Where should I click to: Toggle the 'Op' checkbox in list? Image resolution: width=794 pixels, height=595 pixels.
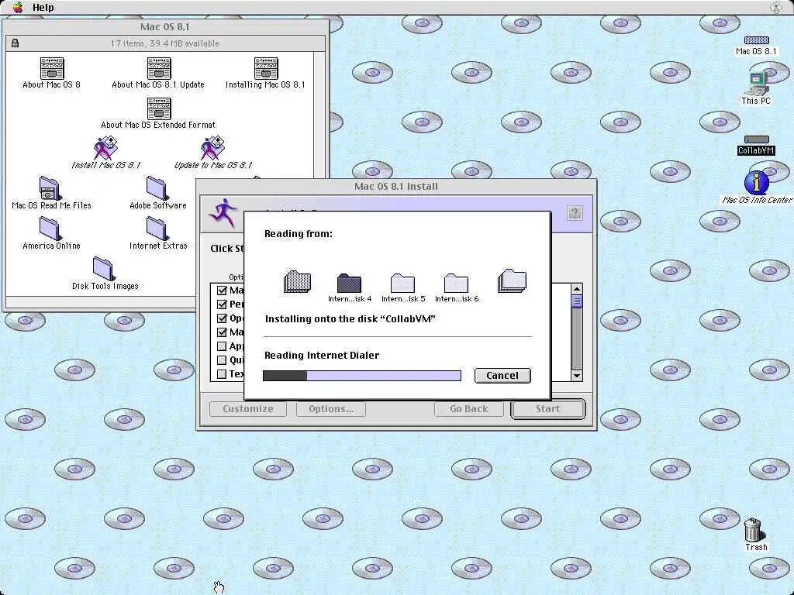(222, 318)
